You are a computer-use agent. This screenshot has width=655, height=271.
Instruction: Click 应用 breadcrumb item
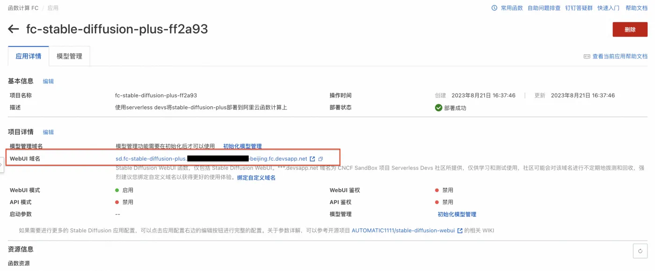point(53,8)
